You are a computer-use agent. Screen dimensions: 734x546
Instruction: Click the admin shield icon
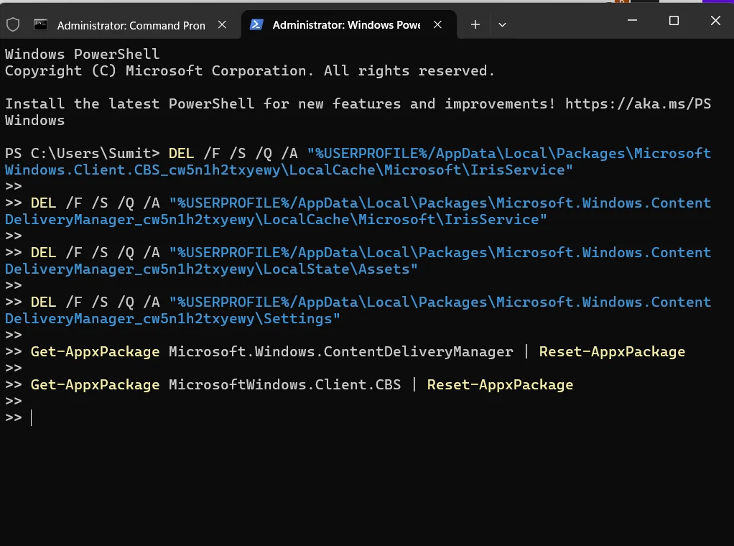coord(13,25)
